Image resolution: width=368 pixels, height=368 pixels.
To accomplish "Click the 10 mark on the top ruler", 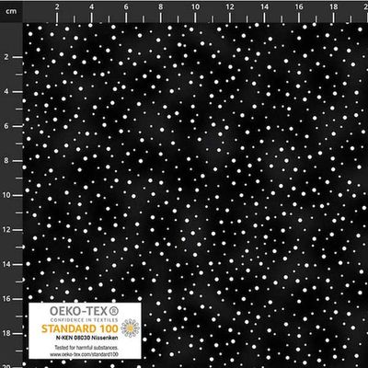I will click(195, 7).
